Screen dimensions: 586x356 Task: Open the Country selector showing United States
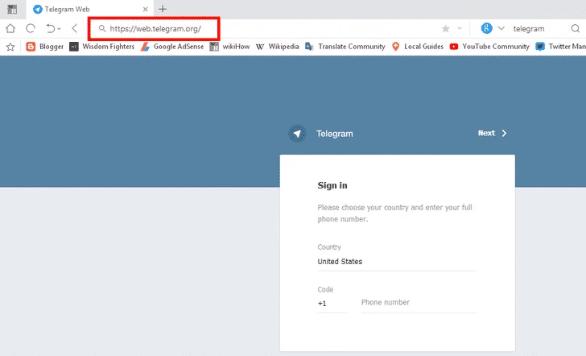tap(397, 262)
